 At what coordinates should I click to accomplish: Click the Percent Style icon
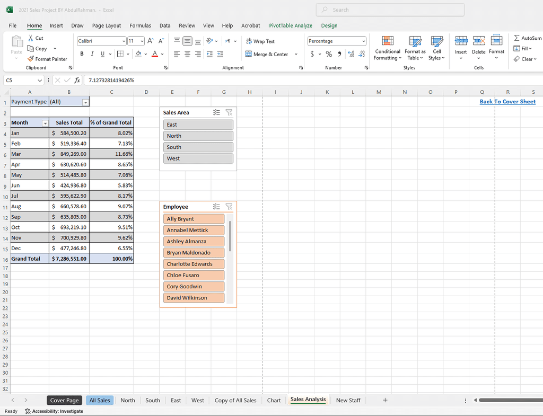(x=329, y=54)
